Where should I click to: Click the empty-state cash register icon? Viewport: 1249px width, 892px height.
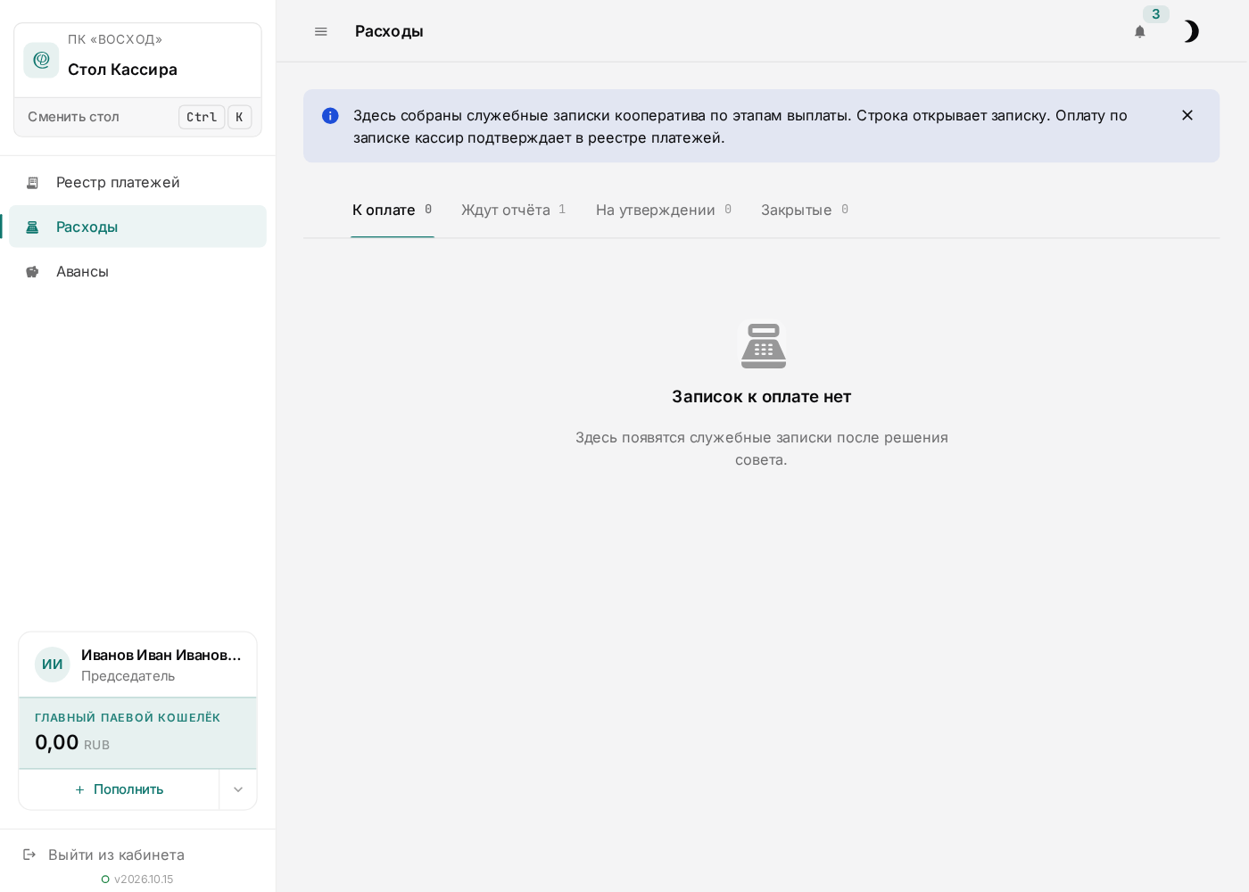[764, 346]
